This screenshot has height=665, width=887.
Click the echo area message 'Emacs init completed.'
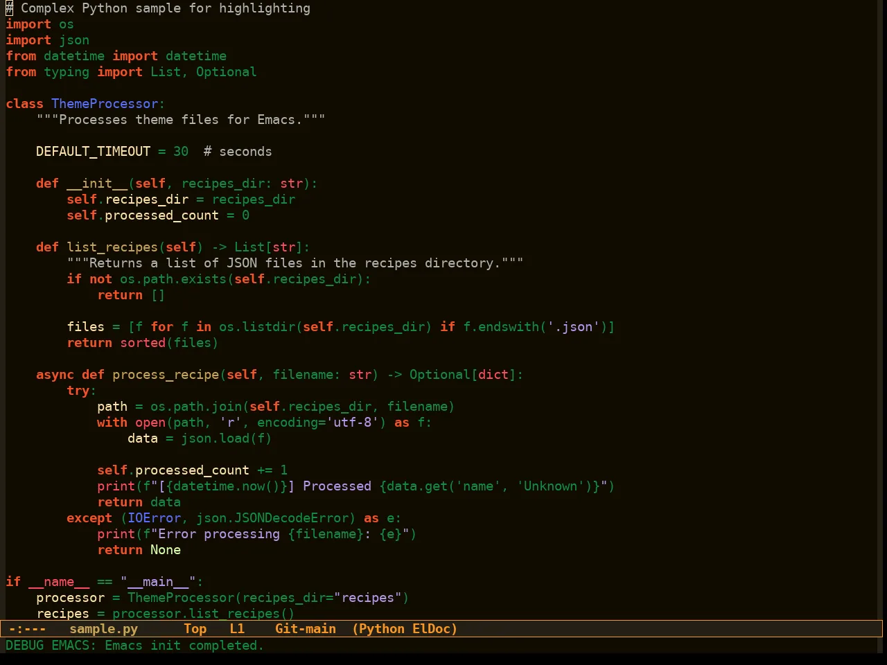tap(184, 646)
